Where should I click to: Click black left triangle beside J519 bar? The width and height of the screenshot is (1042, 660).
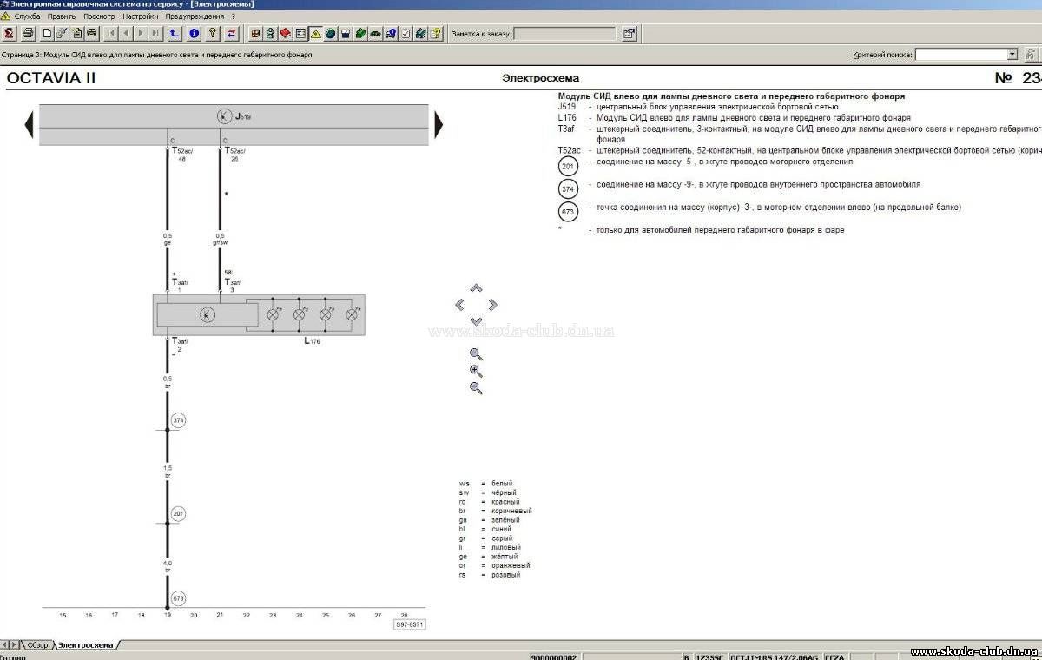30,124
